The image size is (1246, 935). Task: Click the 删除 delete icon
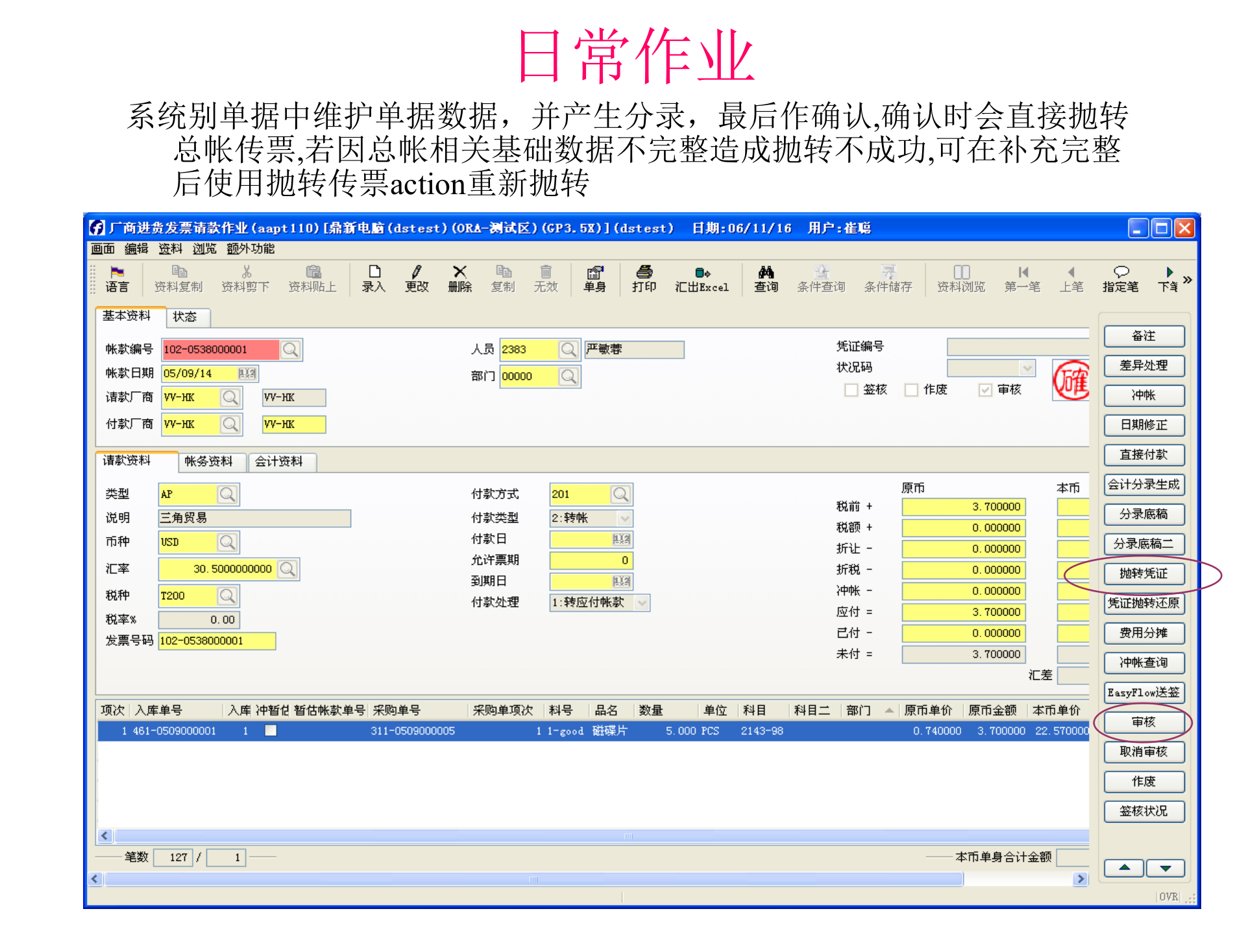pos(459,278)
